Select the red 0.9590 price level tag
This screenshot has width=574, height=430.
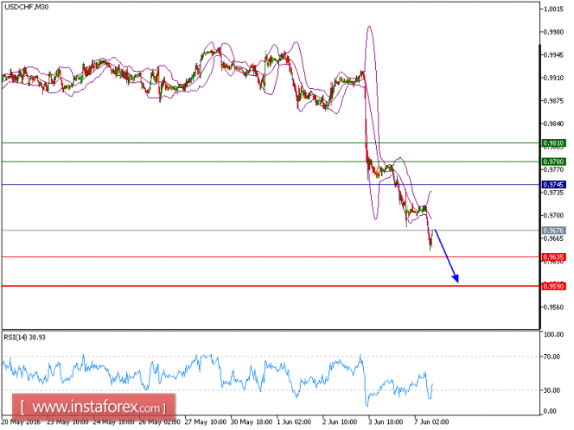[553, 287]
